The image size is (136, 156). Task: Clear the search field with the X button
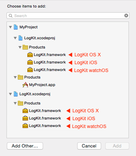[x=126, y=16]
